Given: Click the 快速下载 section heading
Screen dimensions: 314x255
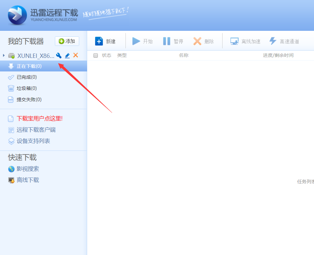Looking at the screenshot, I should coord(22,157).
